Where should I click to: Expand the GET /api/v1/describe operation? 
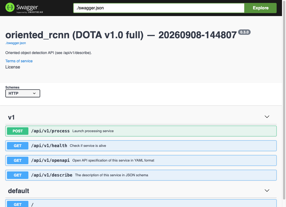[x=141, y=175]
